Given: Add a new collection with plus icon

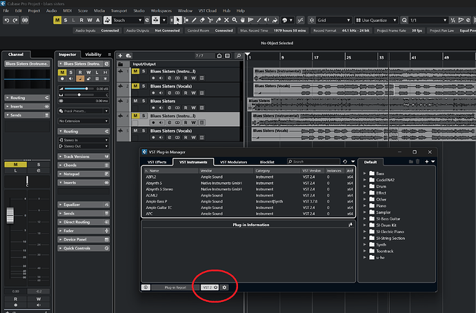Looking at the screenshot, I should (x=426, y=161).
